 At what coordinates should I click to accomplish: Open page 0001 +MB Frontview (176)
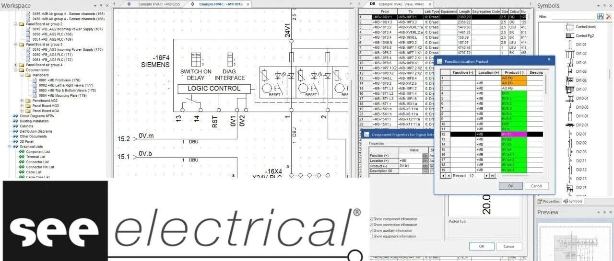[x=59, y=80]
